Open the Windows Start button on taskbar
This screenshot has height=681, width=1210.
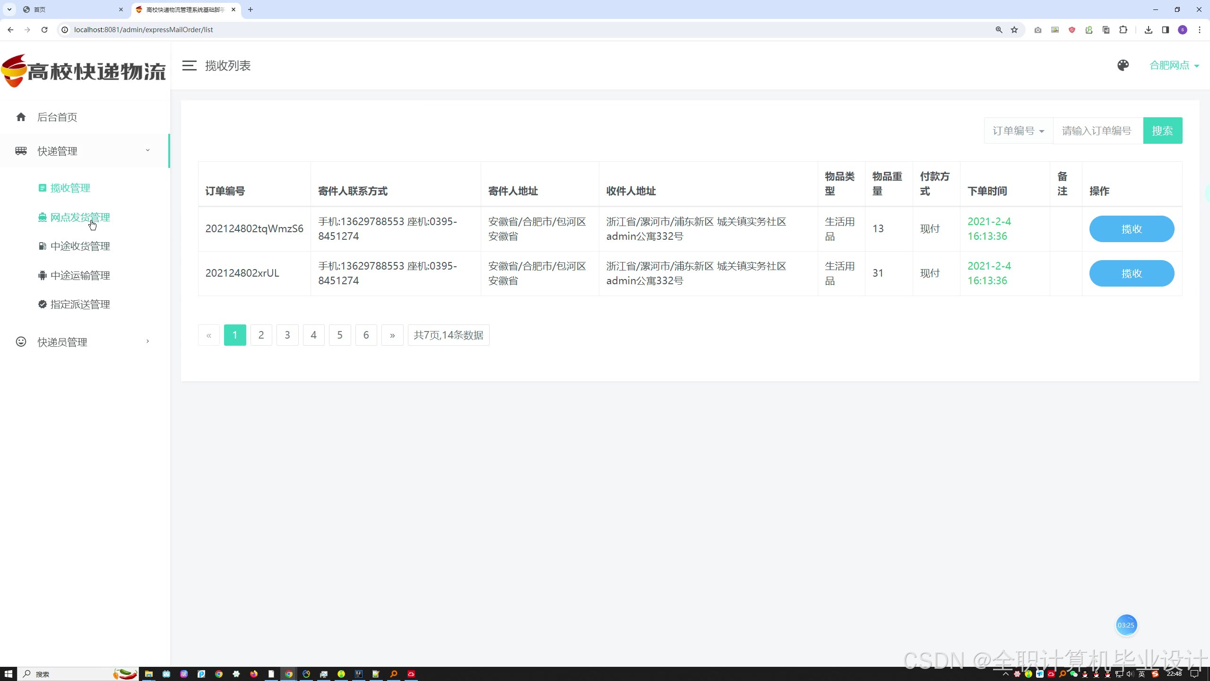point(8,674)
